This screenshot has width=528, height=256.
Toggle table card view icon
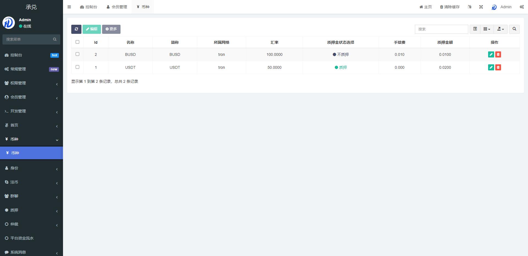click(475, 29)
